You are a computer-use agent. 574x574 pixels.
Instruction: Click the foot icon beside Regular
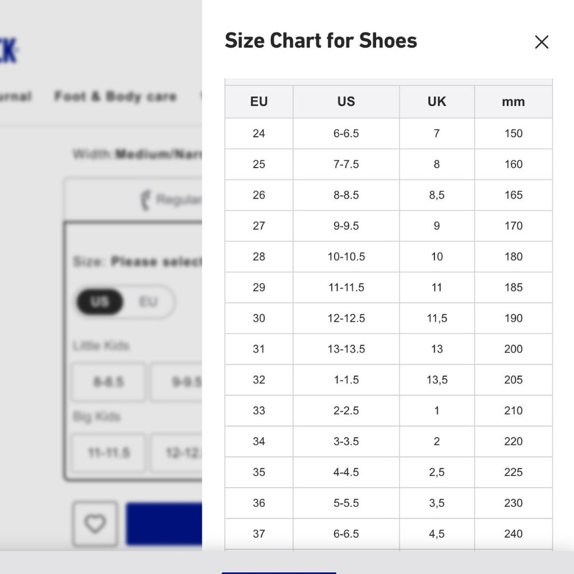[x=145, y=200]
